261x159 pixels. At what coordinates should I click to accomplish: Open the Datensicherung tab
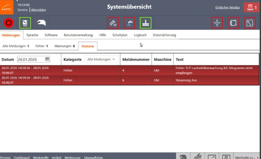pos(164,35)
